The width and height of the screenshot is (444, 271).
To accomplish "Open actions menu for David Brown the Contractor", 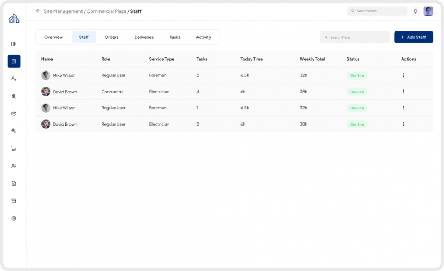I will tap(403, 92).
